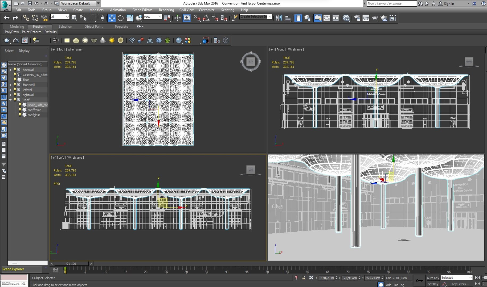The image size is (487, 287).
Task: Open the Paint Deform panel button
Action: tap(31, 32)
